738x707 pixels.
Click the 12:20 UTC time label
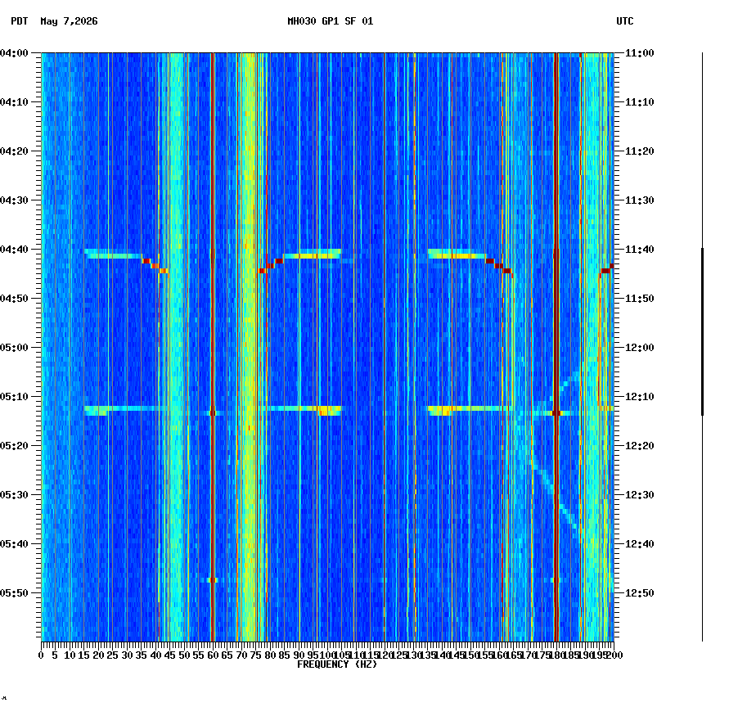click(640, 446)
